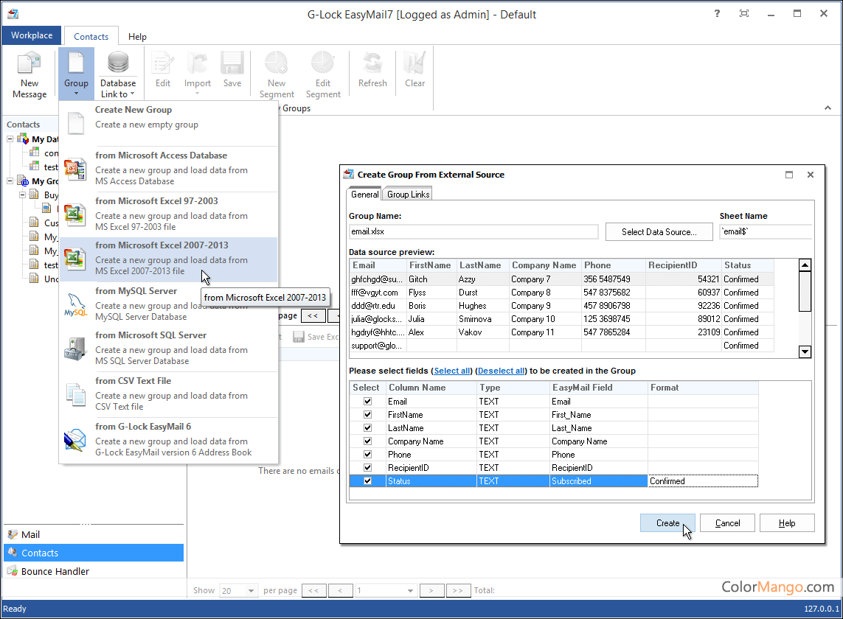Uncheck the Email field checkbox
The image size is (843, 619).
(367, 402)
